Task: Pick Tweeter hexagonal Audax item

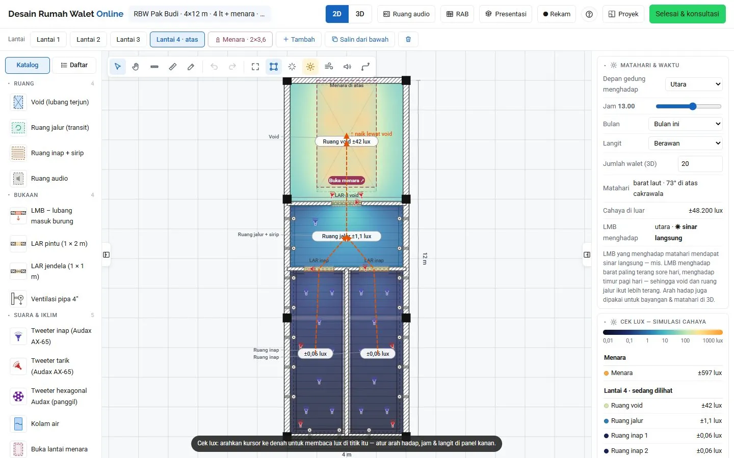Action: (x=51, y=396)
